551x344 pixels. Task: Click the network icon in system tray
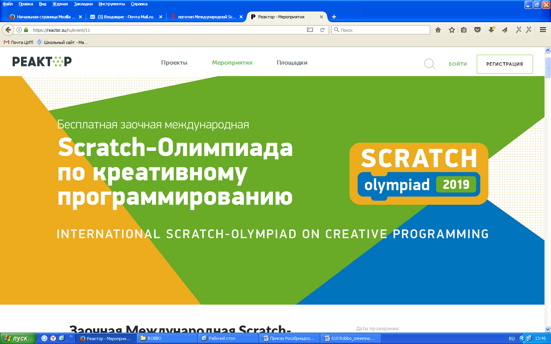(x=529, y=338)
